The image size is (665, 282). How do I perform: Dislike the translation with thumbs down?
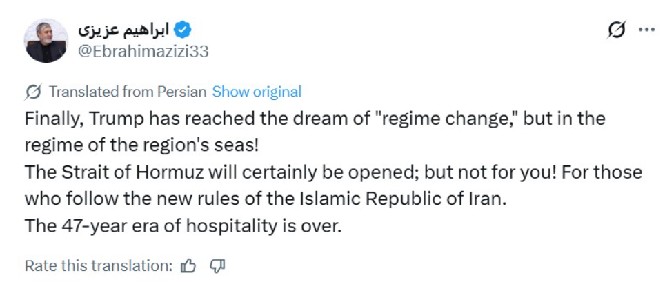tap(217, 265)
